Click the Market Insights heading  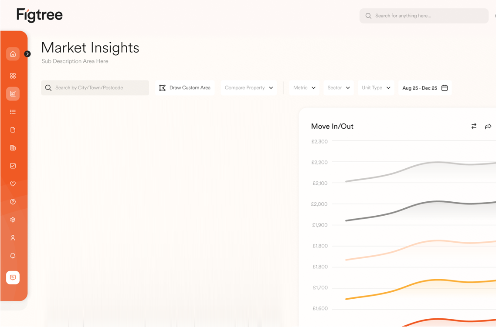pos(90,48)
